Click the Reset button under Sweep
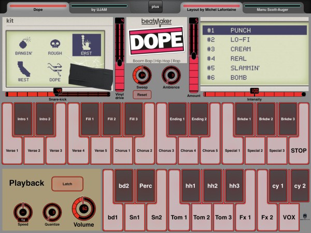311x233 pixels. pos(142,95)
